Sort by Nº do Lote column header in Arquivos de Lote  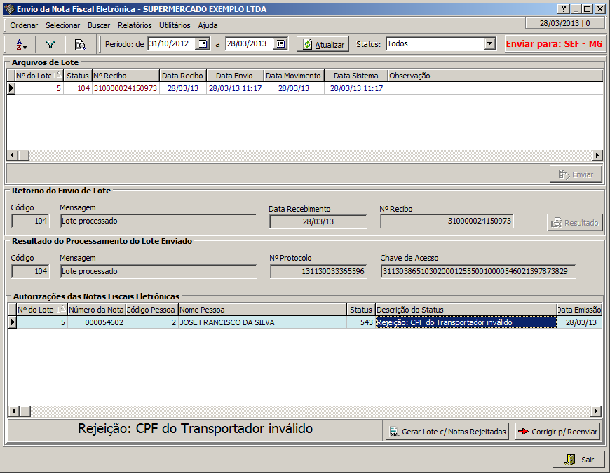34,76
